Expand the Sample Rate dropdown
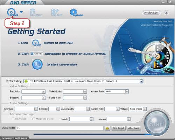This screenshot has width=175, height=140. pos(117,109)
